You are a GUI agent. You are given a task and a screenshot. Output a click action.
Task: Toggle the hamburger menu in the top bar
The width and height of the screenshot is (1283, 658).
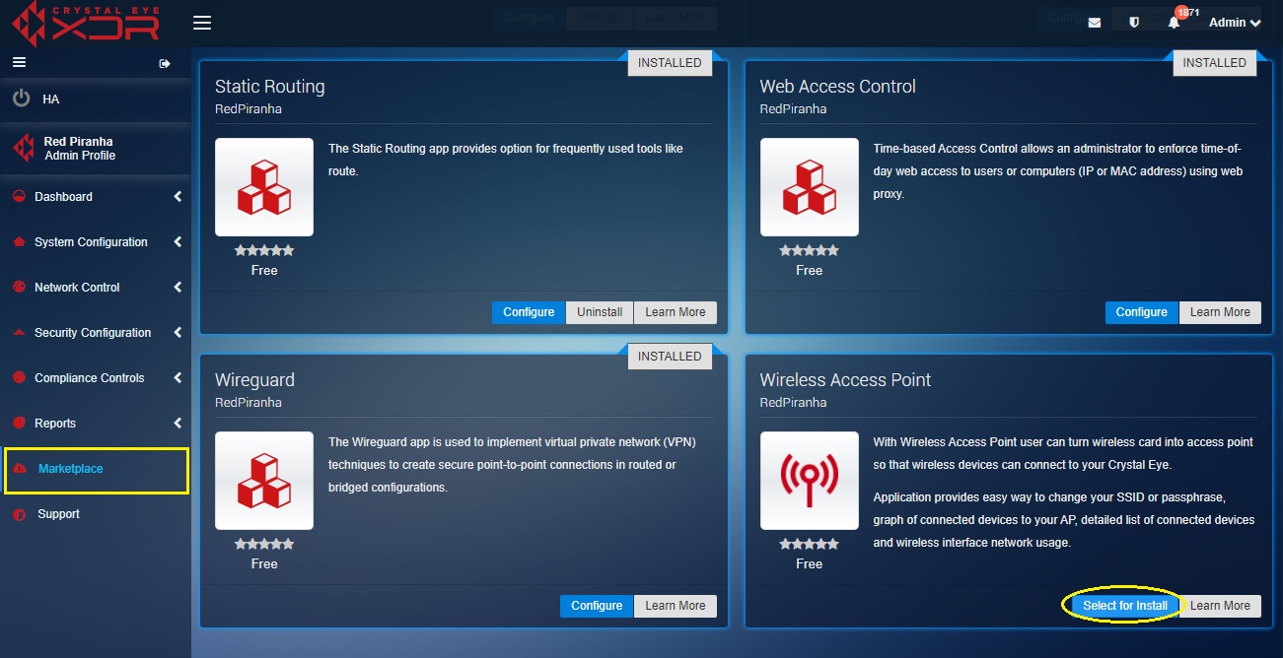pyautogui.click(x=202, y=23)
